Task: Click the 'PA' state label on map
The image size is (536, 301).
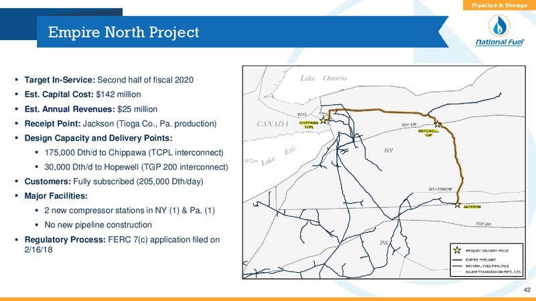Action: (384, 243)
